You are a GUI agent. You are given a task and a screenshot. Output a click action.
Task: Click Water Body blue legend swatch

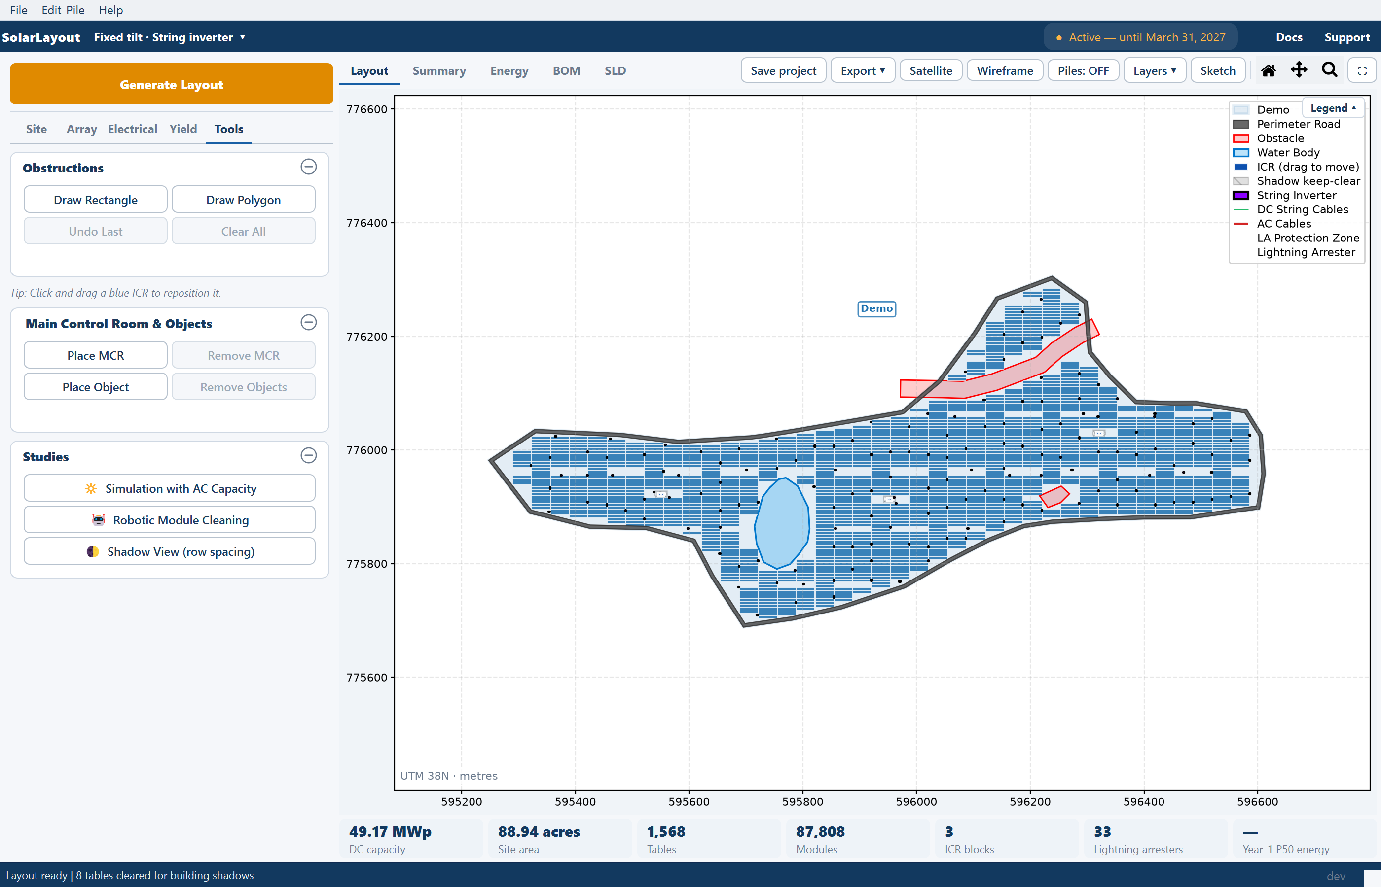tap(1240, 153)
